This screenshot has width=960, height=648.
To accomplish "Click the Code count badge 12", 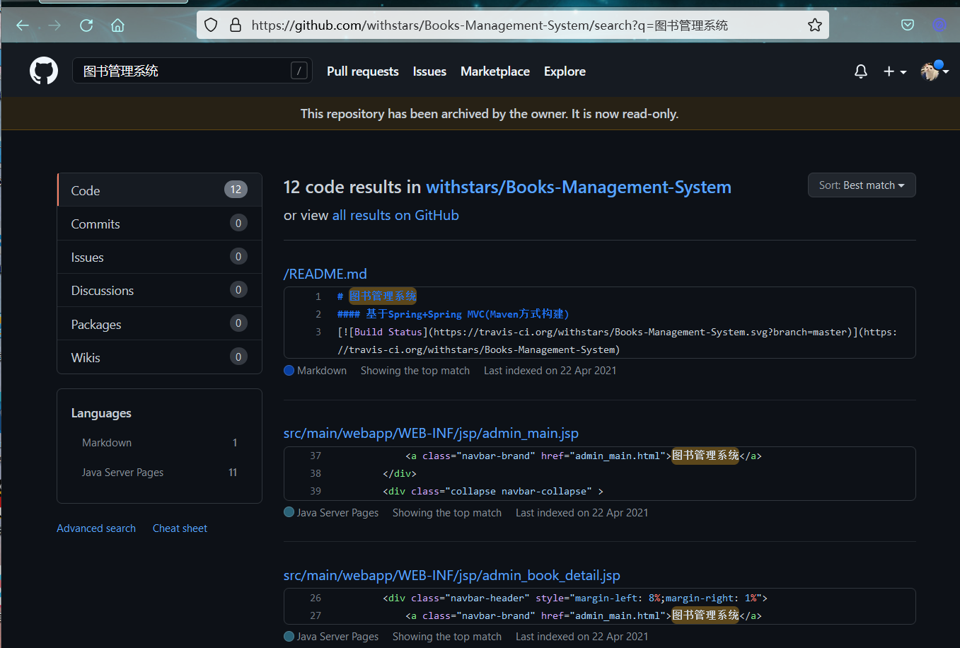I will [236, 190].
